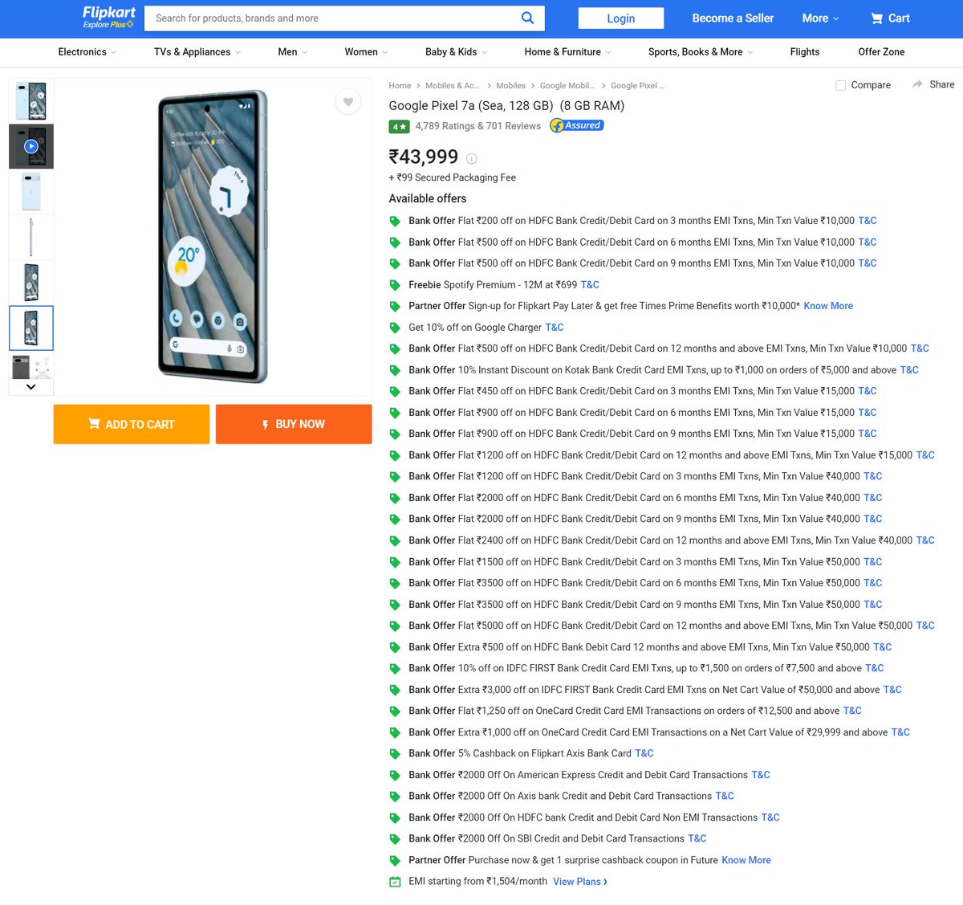Select the phone side profile thumbnail
The image size is (963, 905).
[31, 237]
